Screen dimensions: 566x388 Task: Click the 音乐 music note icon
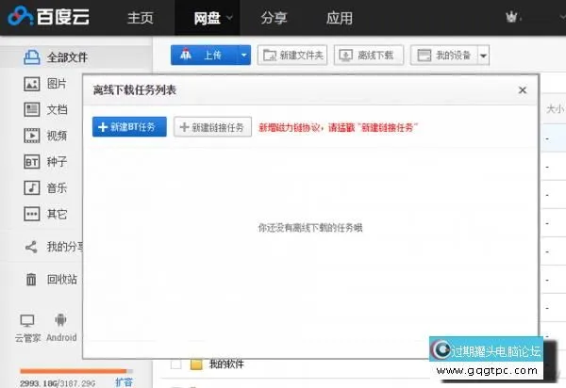[x=32, y=188]
